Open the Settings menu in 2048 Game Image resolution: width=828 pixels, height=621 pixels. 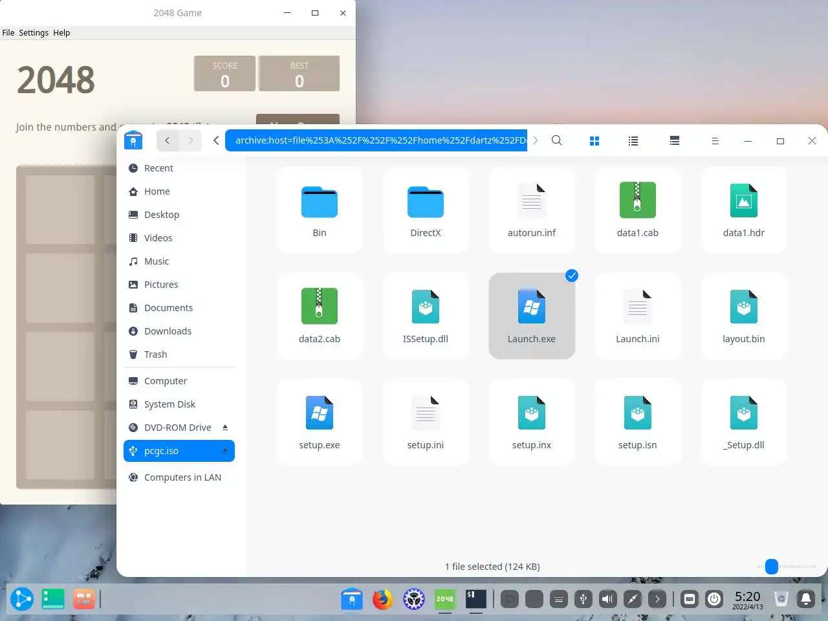click(x=34, y=32)
